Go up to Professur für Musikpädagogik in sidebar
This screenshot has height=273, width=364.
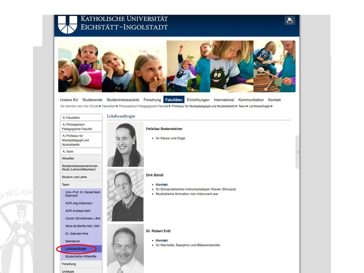pos(81,140)
